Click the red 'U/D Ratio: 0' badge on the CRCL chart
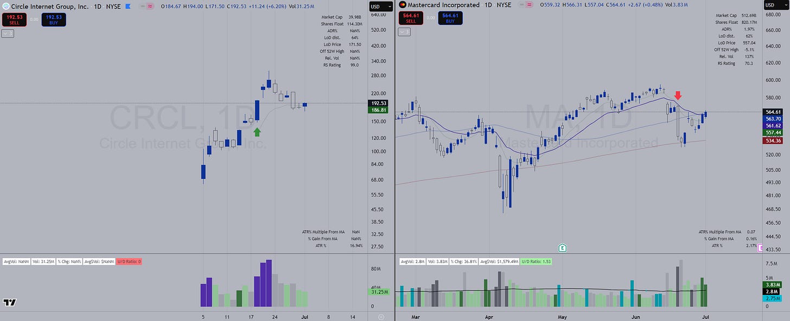 pyautogui.click(x=129, y=262)
